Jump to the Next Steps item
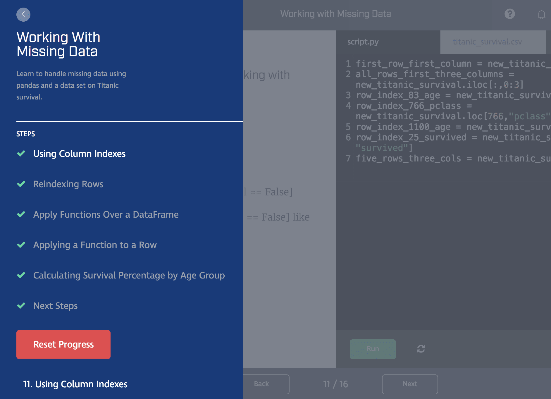The height and width of the screenshot is (399, 551). [55, 306]
